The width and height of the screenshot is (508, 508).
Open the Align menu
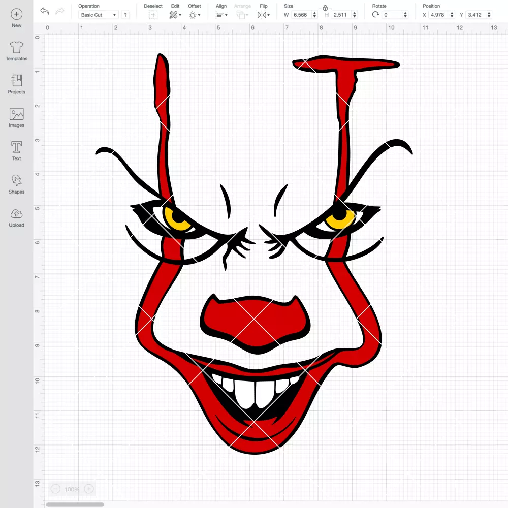pyautogui.click(x=221, y=15)
